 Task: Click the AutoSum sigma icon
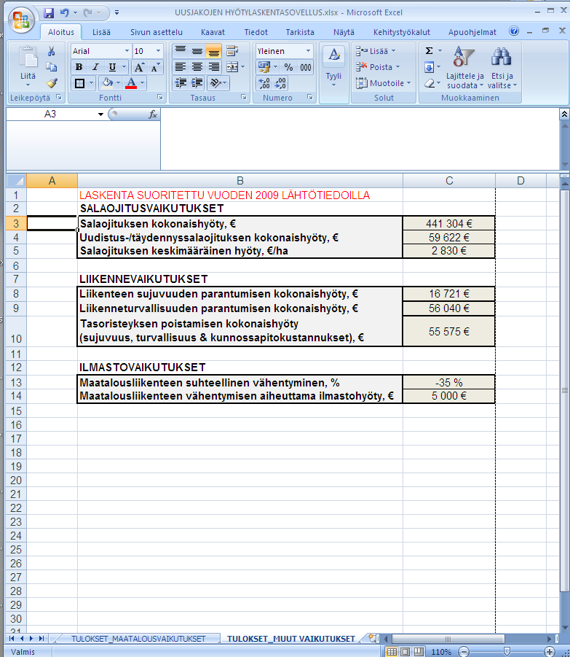(429, 51)
